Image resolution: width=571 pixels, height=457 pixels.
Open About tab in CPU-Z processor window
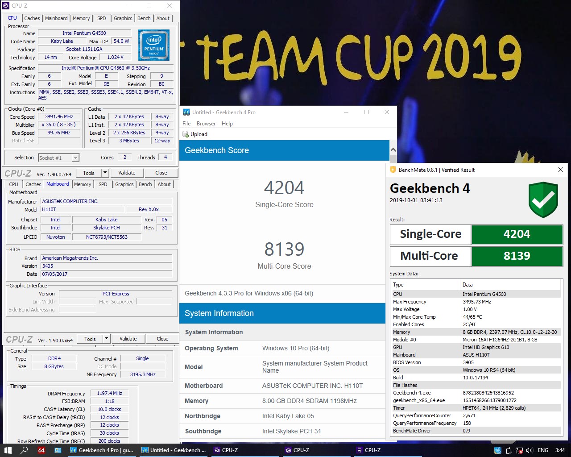point(163,18)
